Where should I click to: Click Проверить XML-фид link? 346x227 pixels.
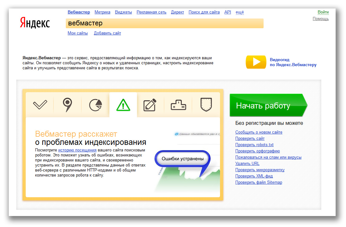pyautogui.click(x=254, y=176)
